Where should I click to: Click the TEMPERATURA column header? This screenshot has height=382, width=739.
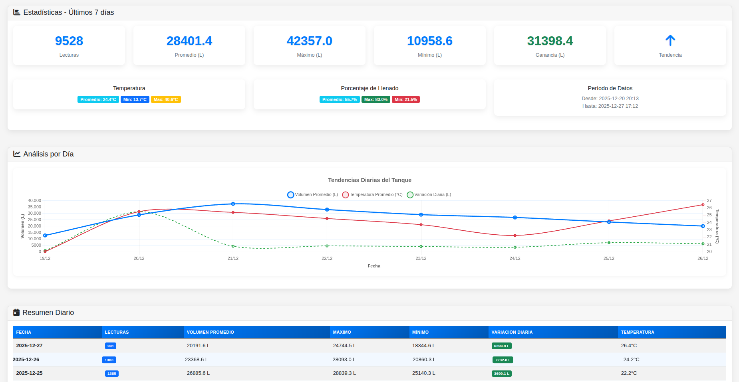pyautogui.click(x=637, y=332)
